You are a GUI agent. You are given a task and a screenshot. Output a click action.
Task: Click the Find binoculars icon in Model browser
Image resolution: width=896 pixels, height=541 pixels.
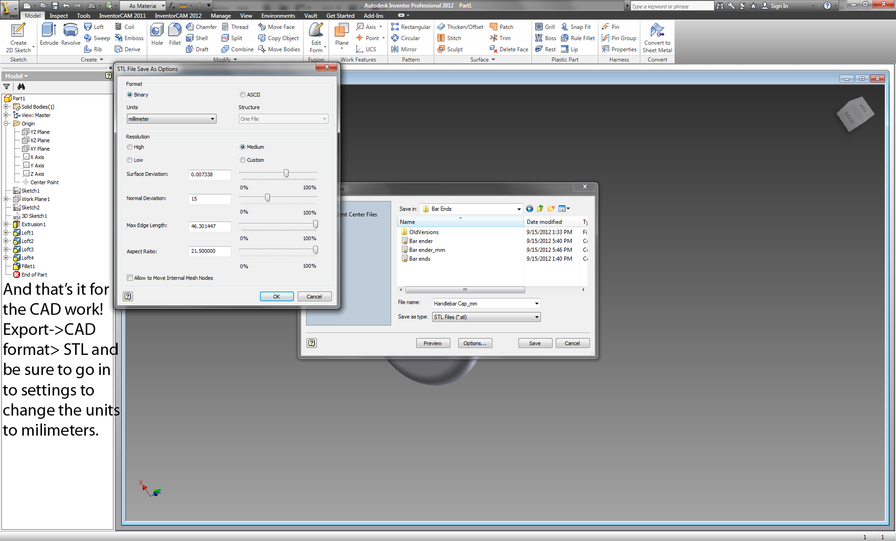21,87
